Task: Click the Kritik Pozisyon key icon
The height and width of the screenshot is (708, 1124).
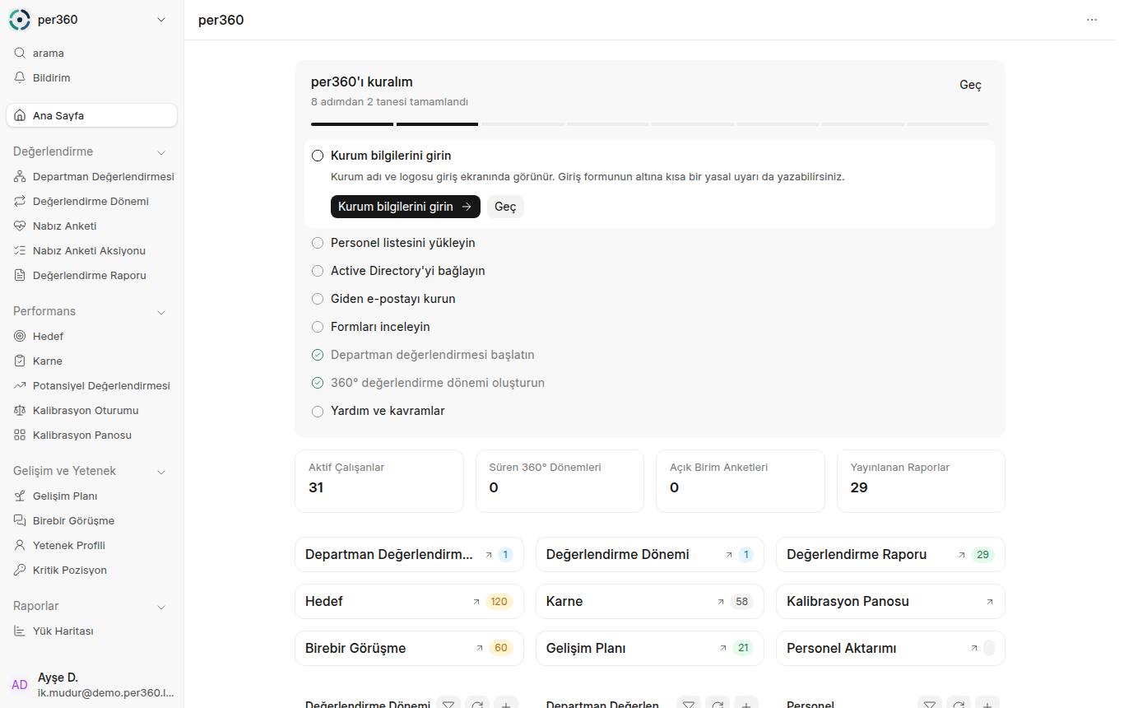Action: tap(21, 571)
